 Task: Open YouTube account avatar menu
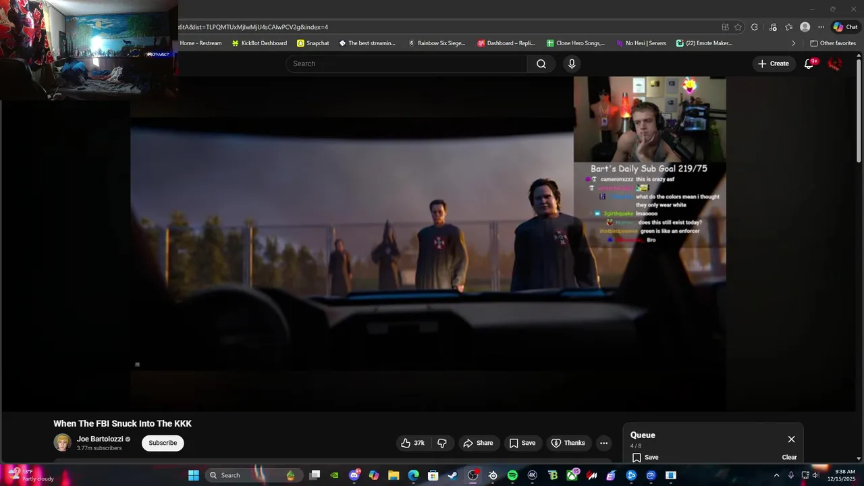point(835,63)
